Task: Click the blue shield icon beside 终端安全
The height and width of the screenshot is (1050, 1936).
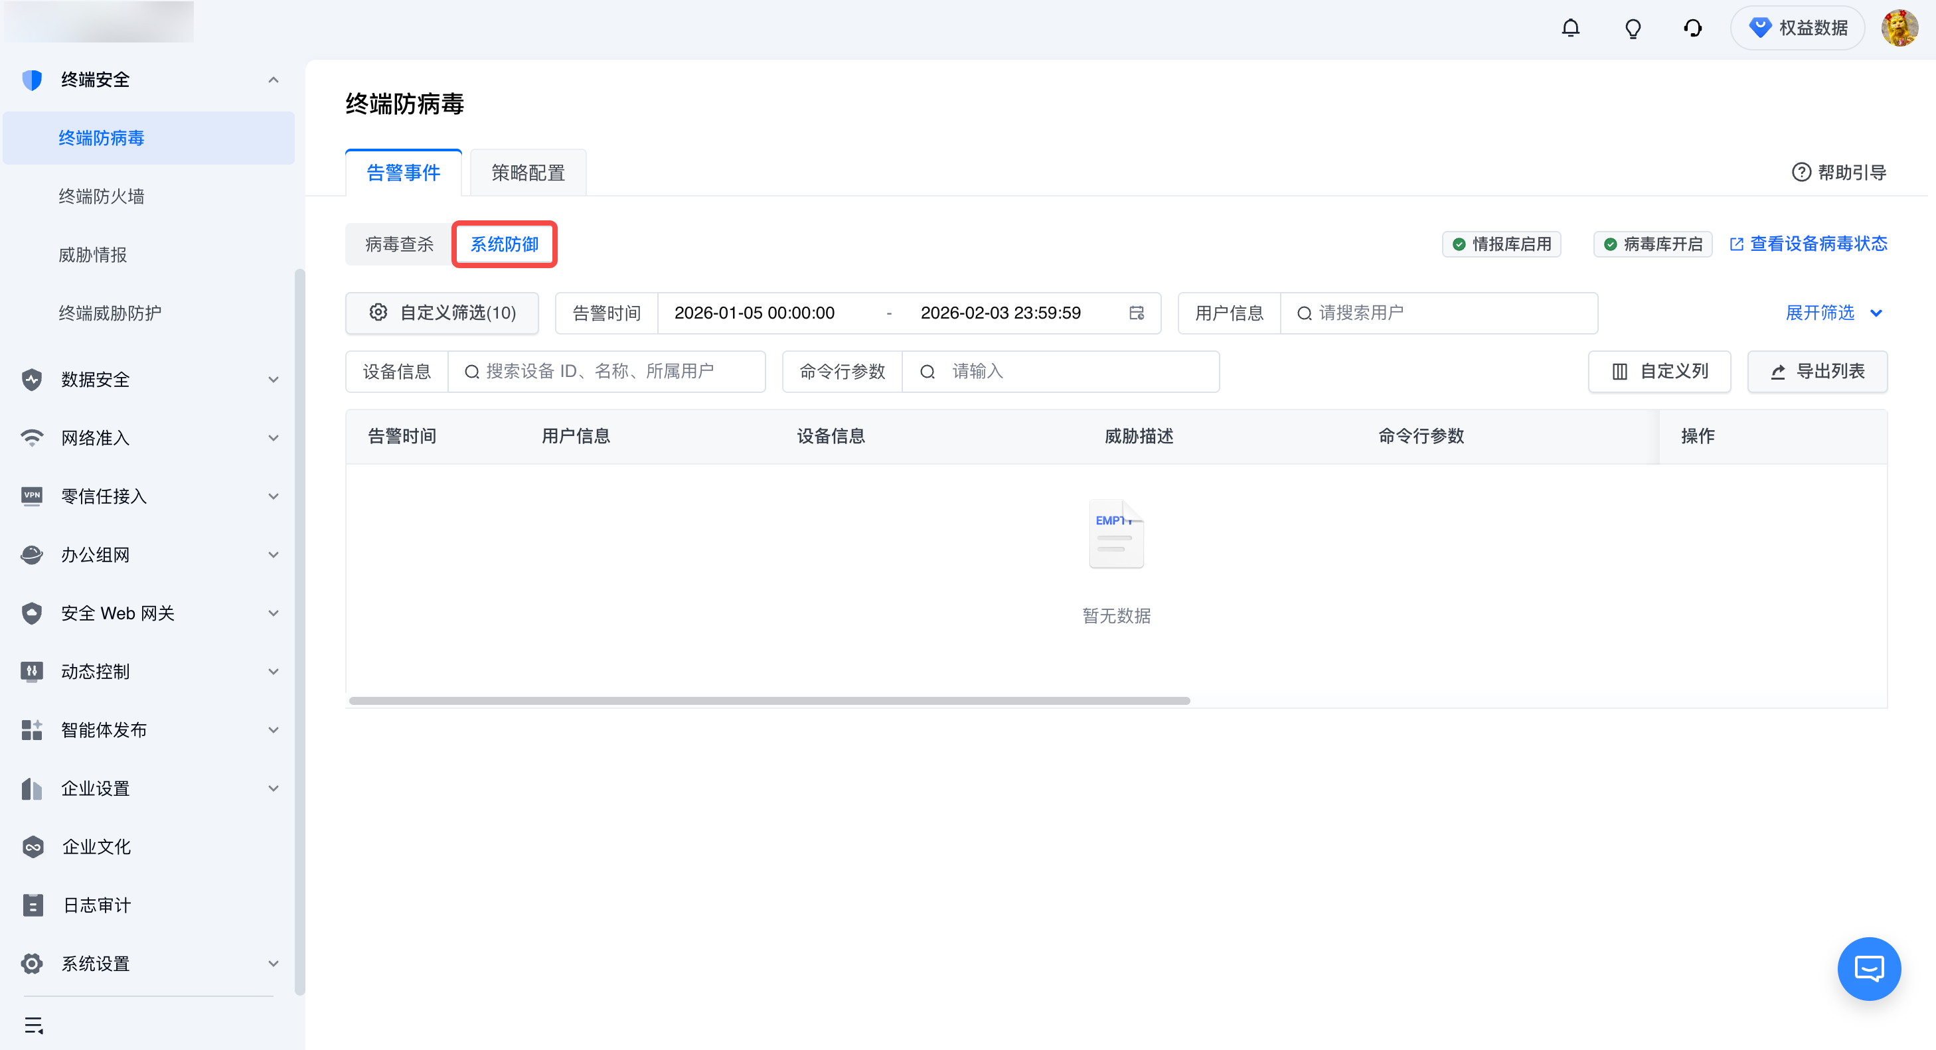Action: tap(32, 80)
